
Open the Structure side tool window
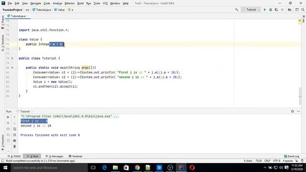point(2,43)
